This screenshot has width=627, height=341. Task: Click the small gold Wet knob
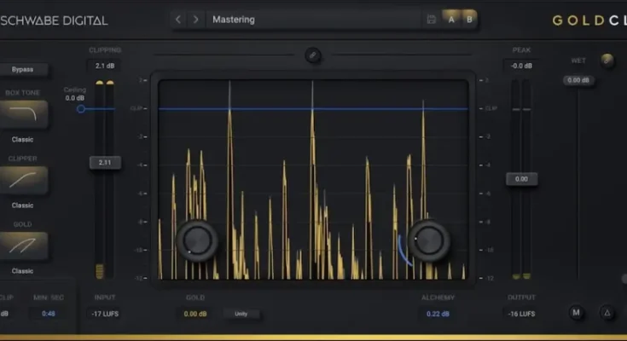click(x=607, y=60)
